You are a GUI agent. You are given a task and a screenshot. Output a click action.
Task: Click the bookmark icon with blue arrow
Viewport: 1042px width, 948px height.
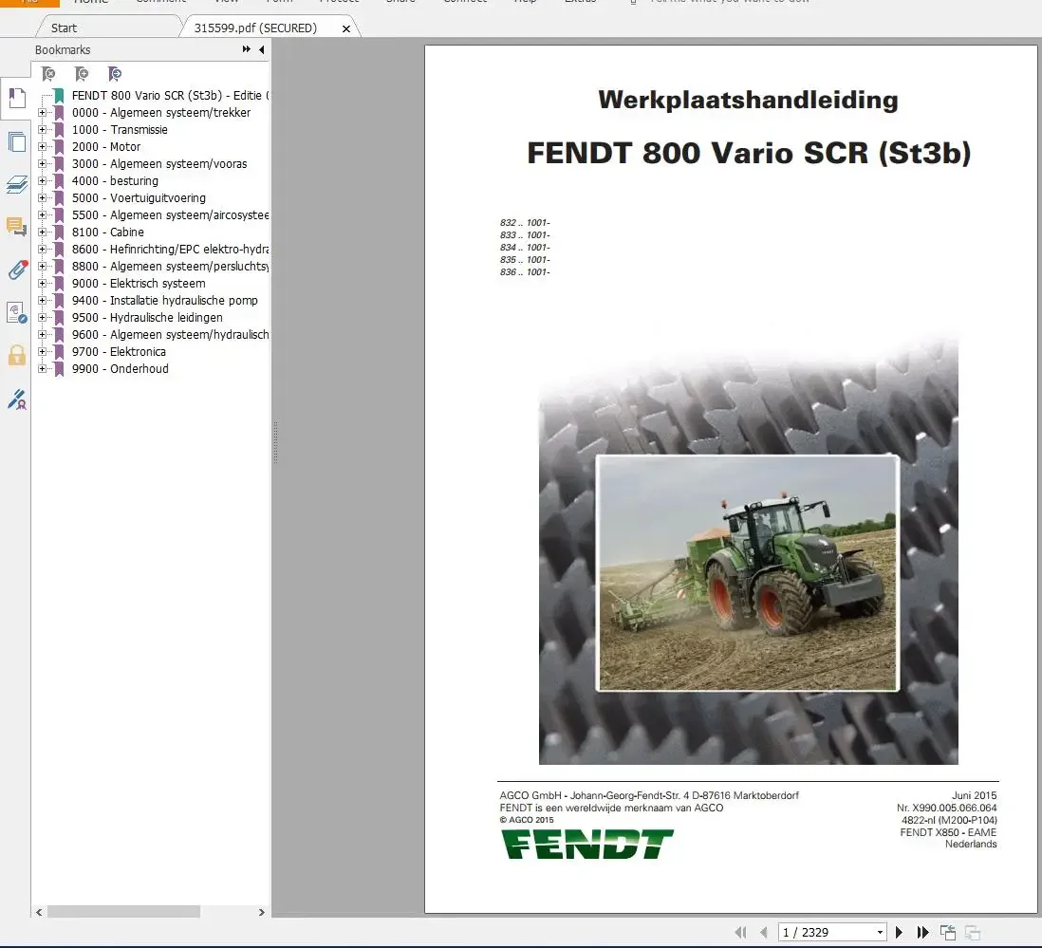[x=114, y=74]
